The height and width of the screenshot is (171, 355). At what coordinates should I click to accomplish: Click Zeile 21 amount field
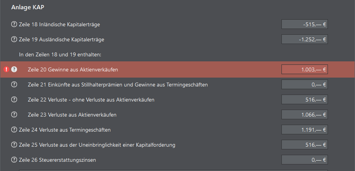pos(304,85)
